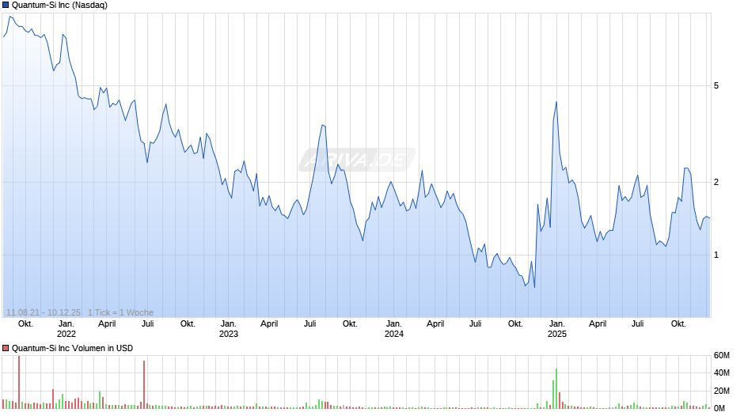Click the tallest red volume bar in 2021

tap(19, 382)
